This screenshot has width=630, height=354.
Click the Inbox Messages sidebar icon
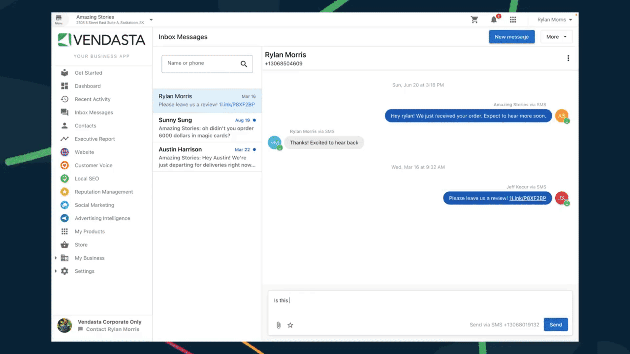click(x=64, y=112)
